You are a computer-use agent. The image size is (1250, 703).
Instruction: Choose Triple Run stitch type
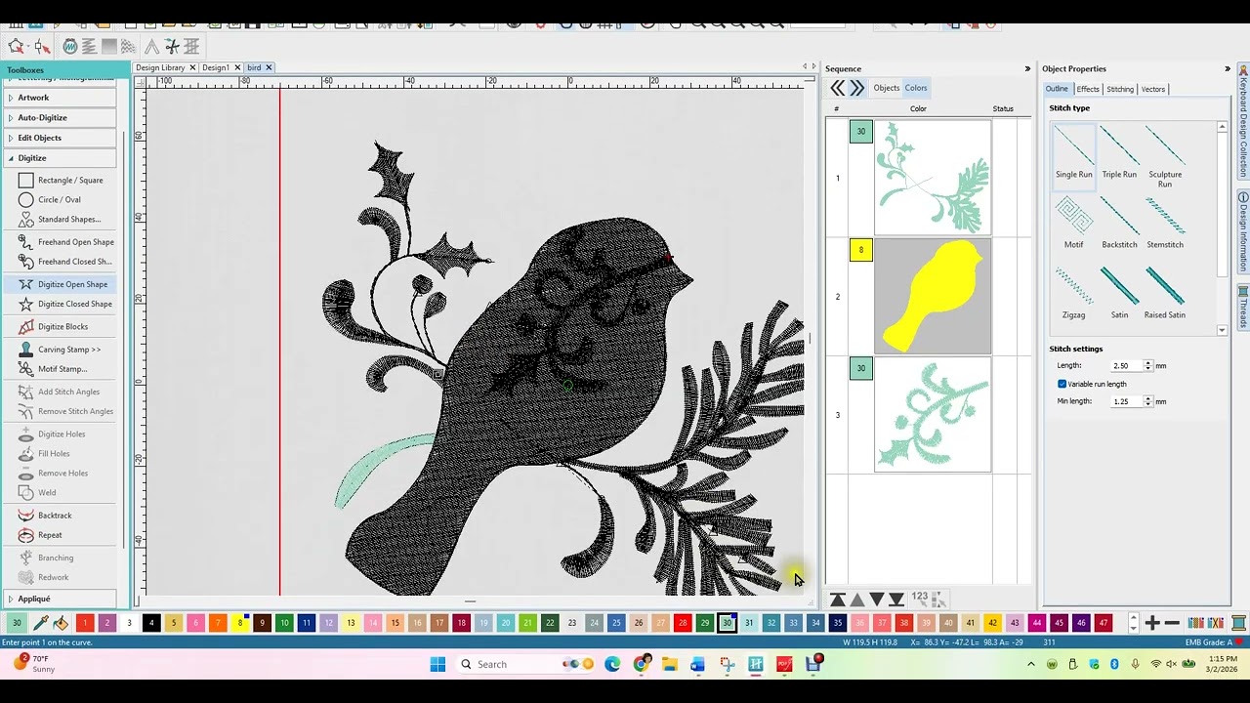pyautogui.click(x=1119, y=152)
